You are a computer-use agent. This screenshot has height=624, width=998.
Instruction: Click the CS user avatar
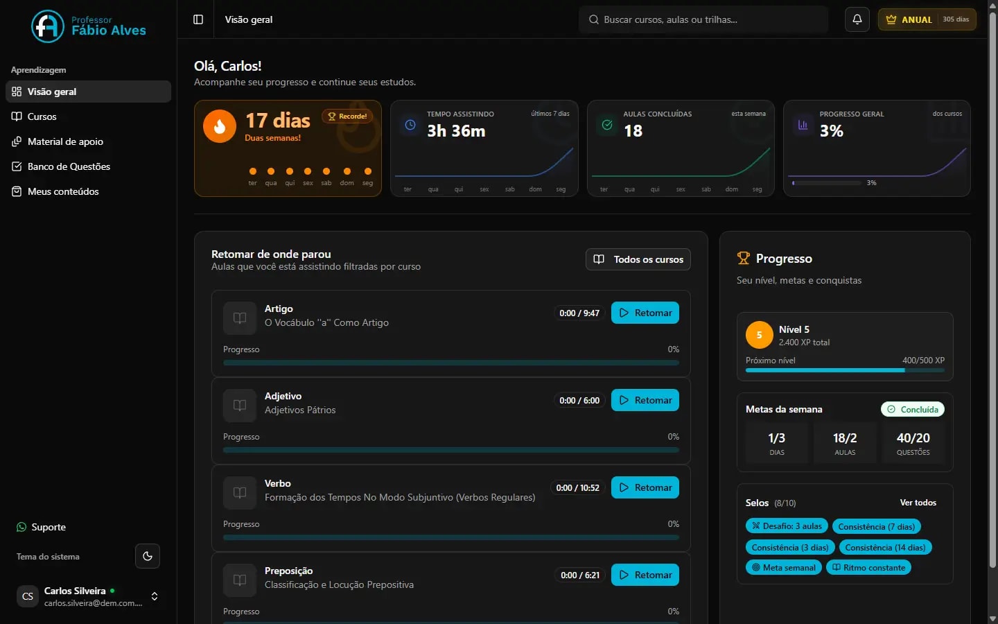[28, 596]
